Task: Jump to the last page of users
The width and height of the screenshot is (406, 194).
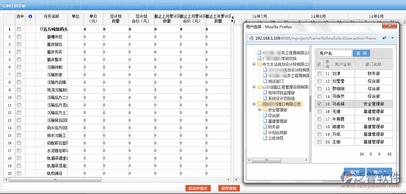Action: click(x=389, y=154)
